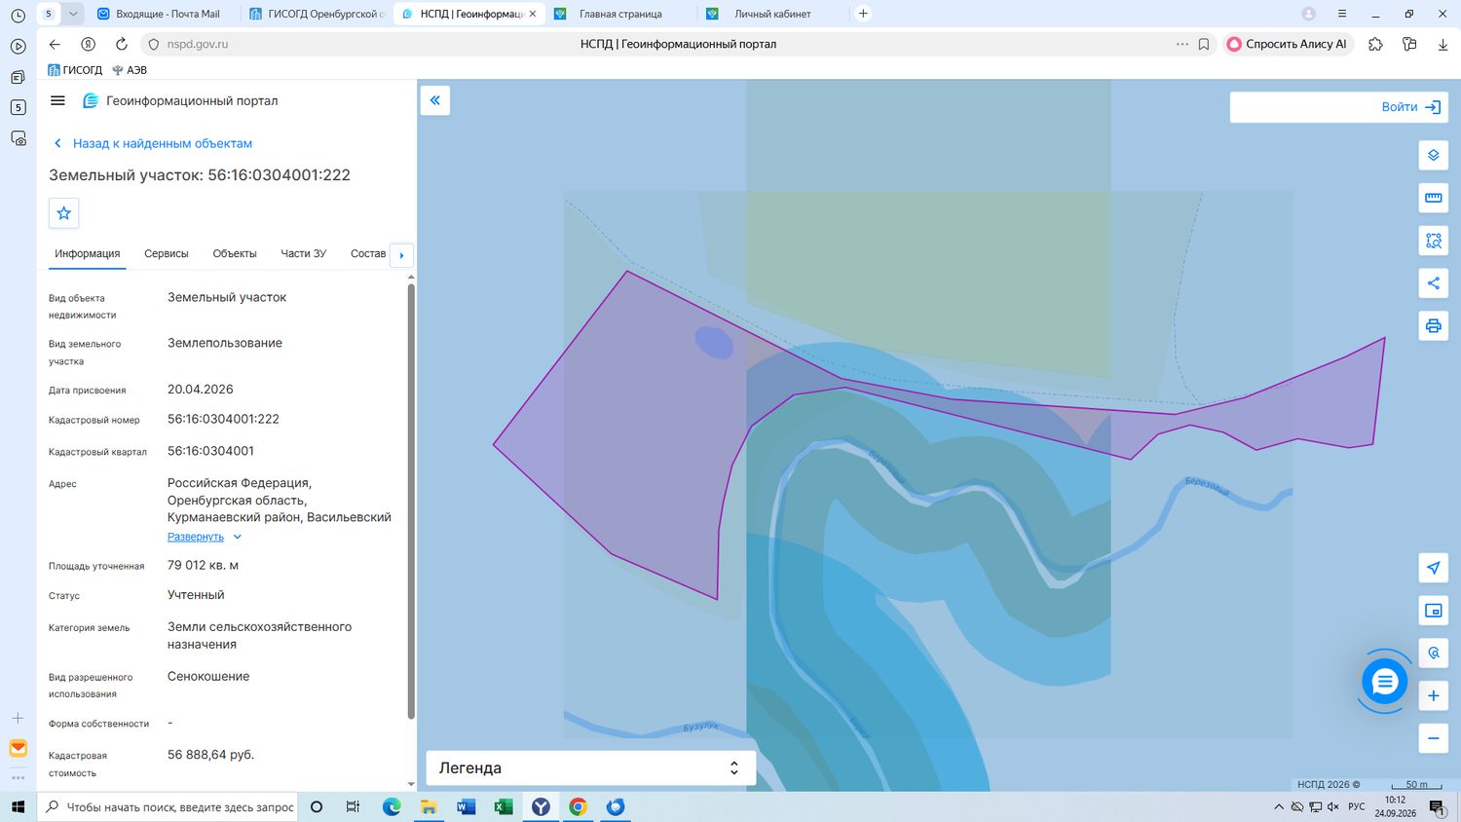Zoom out on the map
The image size is (1461, 822).
point(1433,738)
